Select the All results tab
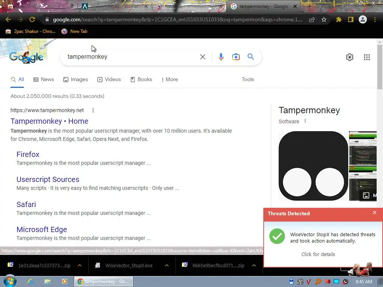 pyautogui.click(x=17, y=79)
